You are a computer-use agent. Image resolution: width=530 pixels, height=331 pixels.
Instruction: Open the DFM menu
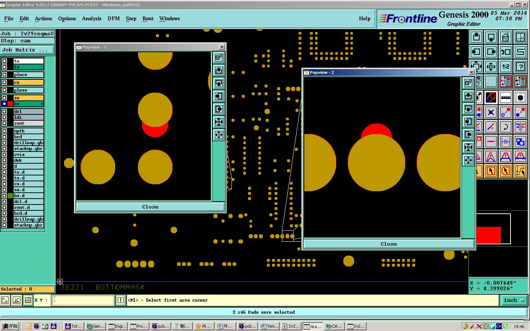coord(113,18)
